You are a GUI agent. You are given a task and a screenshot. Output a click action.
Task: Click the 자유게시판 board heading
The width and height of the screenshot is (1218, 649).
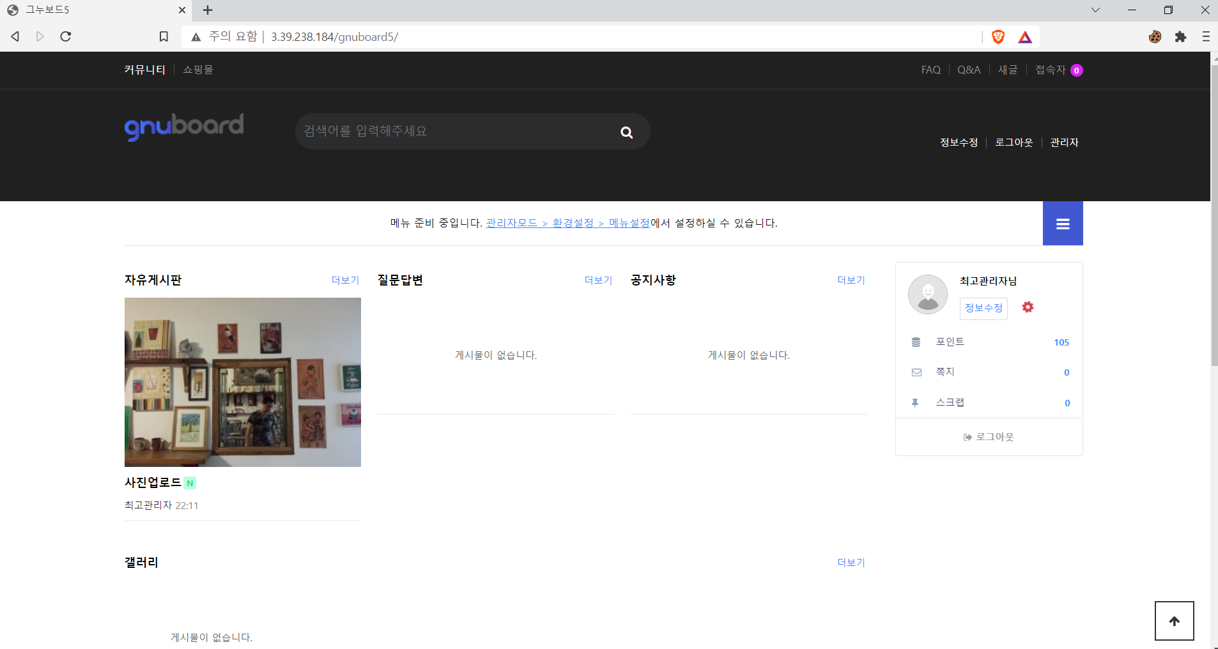[153, 280]
